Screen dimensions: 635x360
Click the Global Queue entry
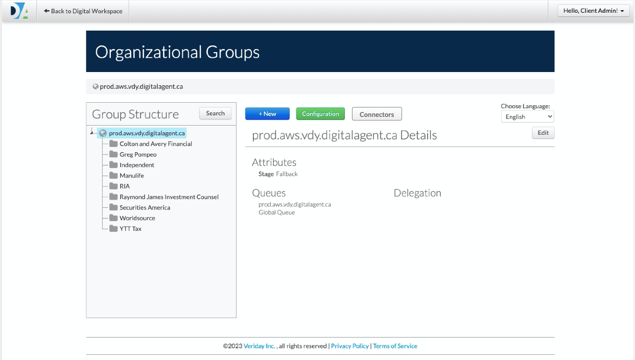click(277, 212)
